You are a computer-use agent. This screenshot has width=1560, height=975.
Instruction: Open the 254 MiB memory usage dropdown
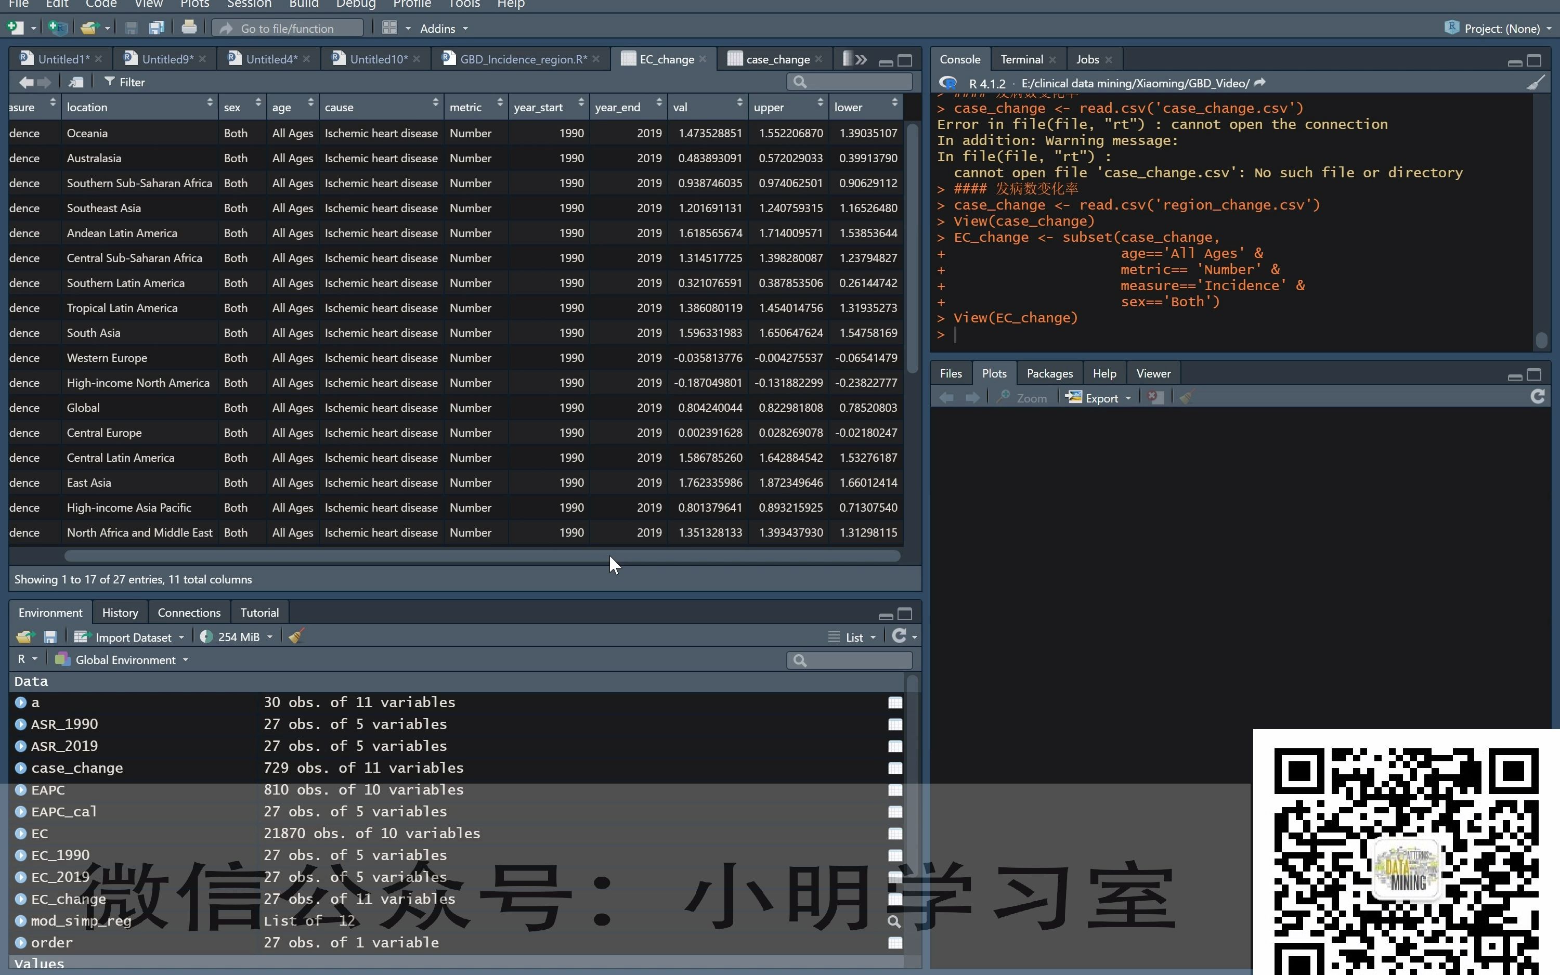point(236,637)
